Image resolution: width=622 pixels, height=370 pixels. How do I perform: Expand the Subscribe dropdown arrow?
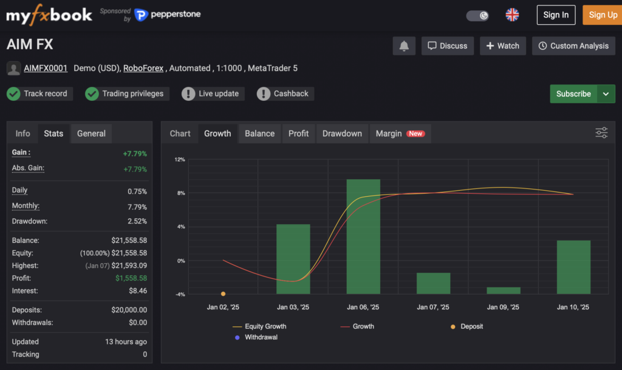[606, 94]
